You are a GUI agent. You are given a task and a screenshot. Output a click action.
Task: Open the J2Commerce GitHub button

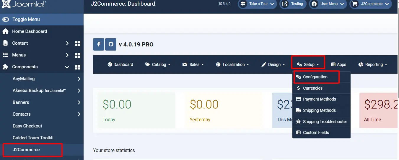(111, 44)
